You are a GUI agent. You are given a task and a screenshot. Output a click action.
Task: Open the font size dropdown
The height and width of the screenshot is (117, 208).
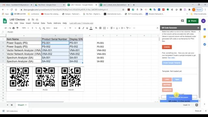coord(72,28)
